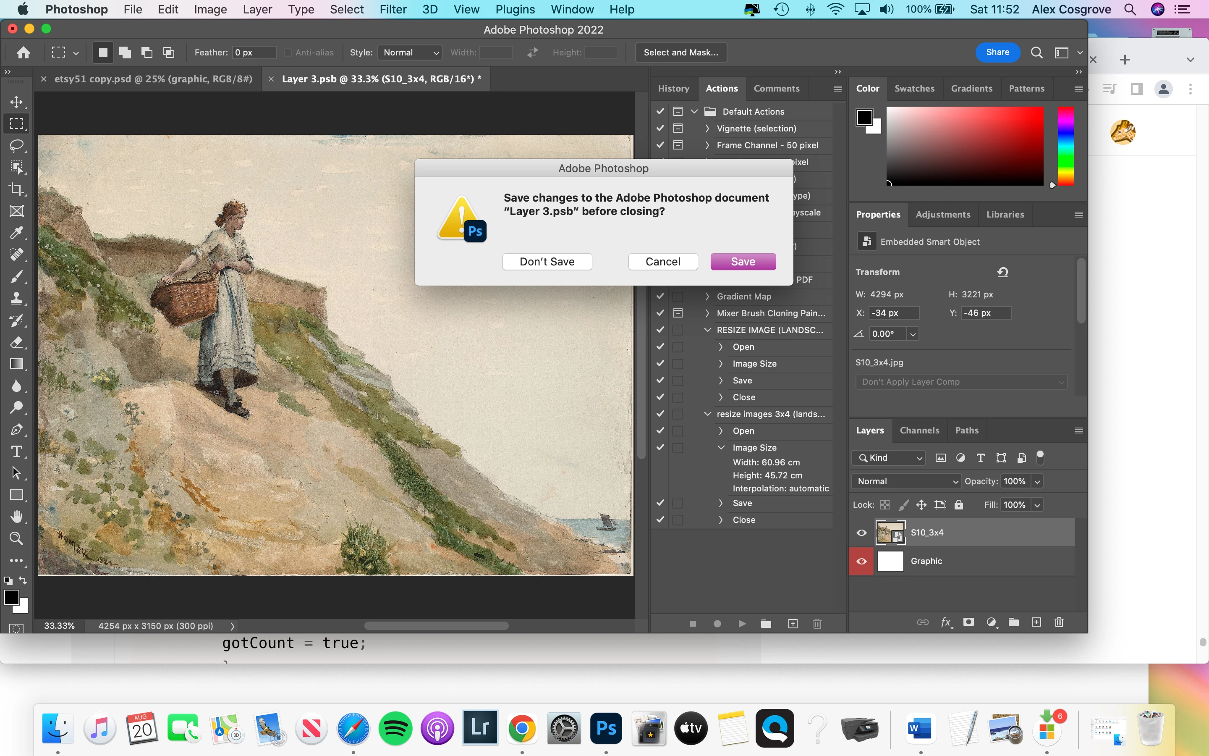Hide the S10_3x4 layer
The height and width of the screenshot is (756, 1209).
click(861, 533)
